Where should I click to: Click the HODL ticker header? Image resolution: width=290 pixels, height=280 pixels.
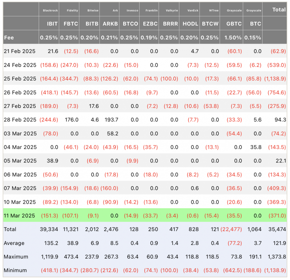190,24
